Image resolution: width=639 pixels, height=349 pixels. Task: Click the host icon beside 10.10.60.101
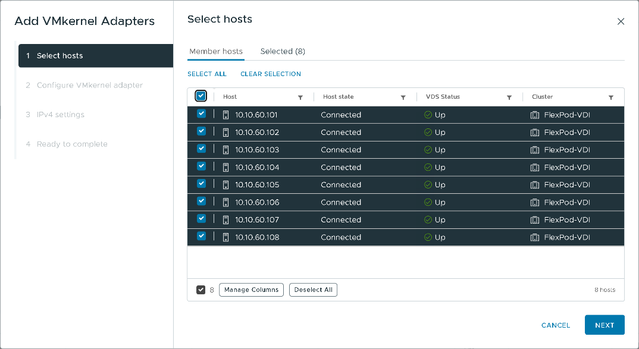point(225,115)
